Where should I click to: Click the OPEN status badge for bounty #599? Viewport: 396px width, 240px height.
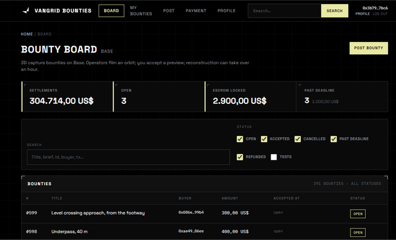pos(358,214)
